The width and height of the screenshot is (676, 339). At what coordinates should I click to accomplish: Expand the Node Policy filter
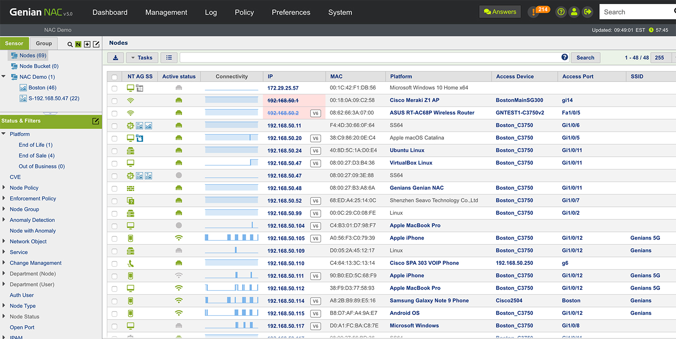[x=24, y=187]
